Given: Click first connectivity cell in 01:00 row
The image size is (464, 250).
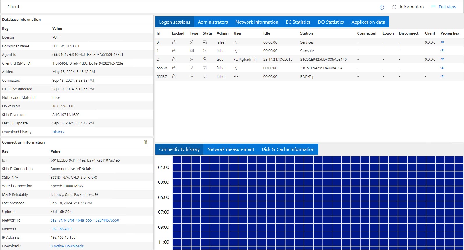Looking at the screenshot, I should click(177, 167).
